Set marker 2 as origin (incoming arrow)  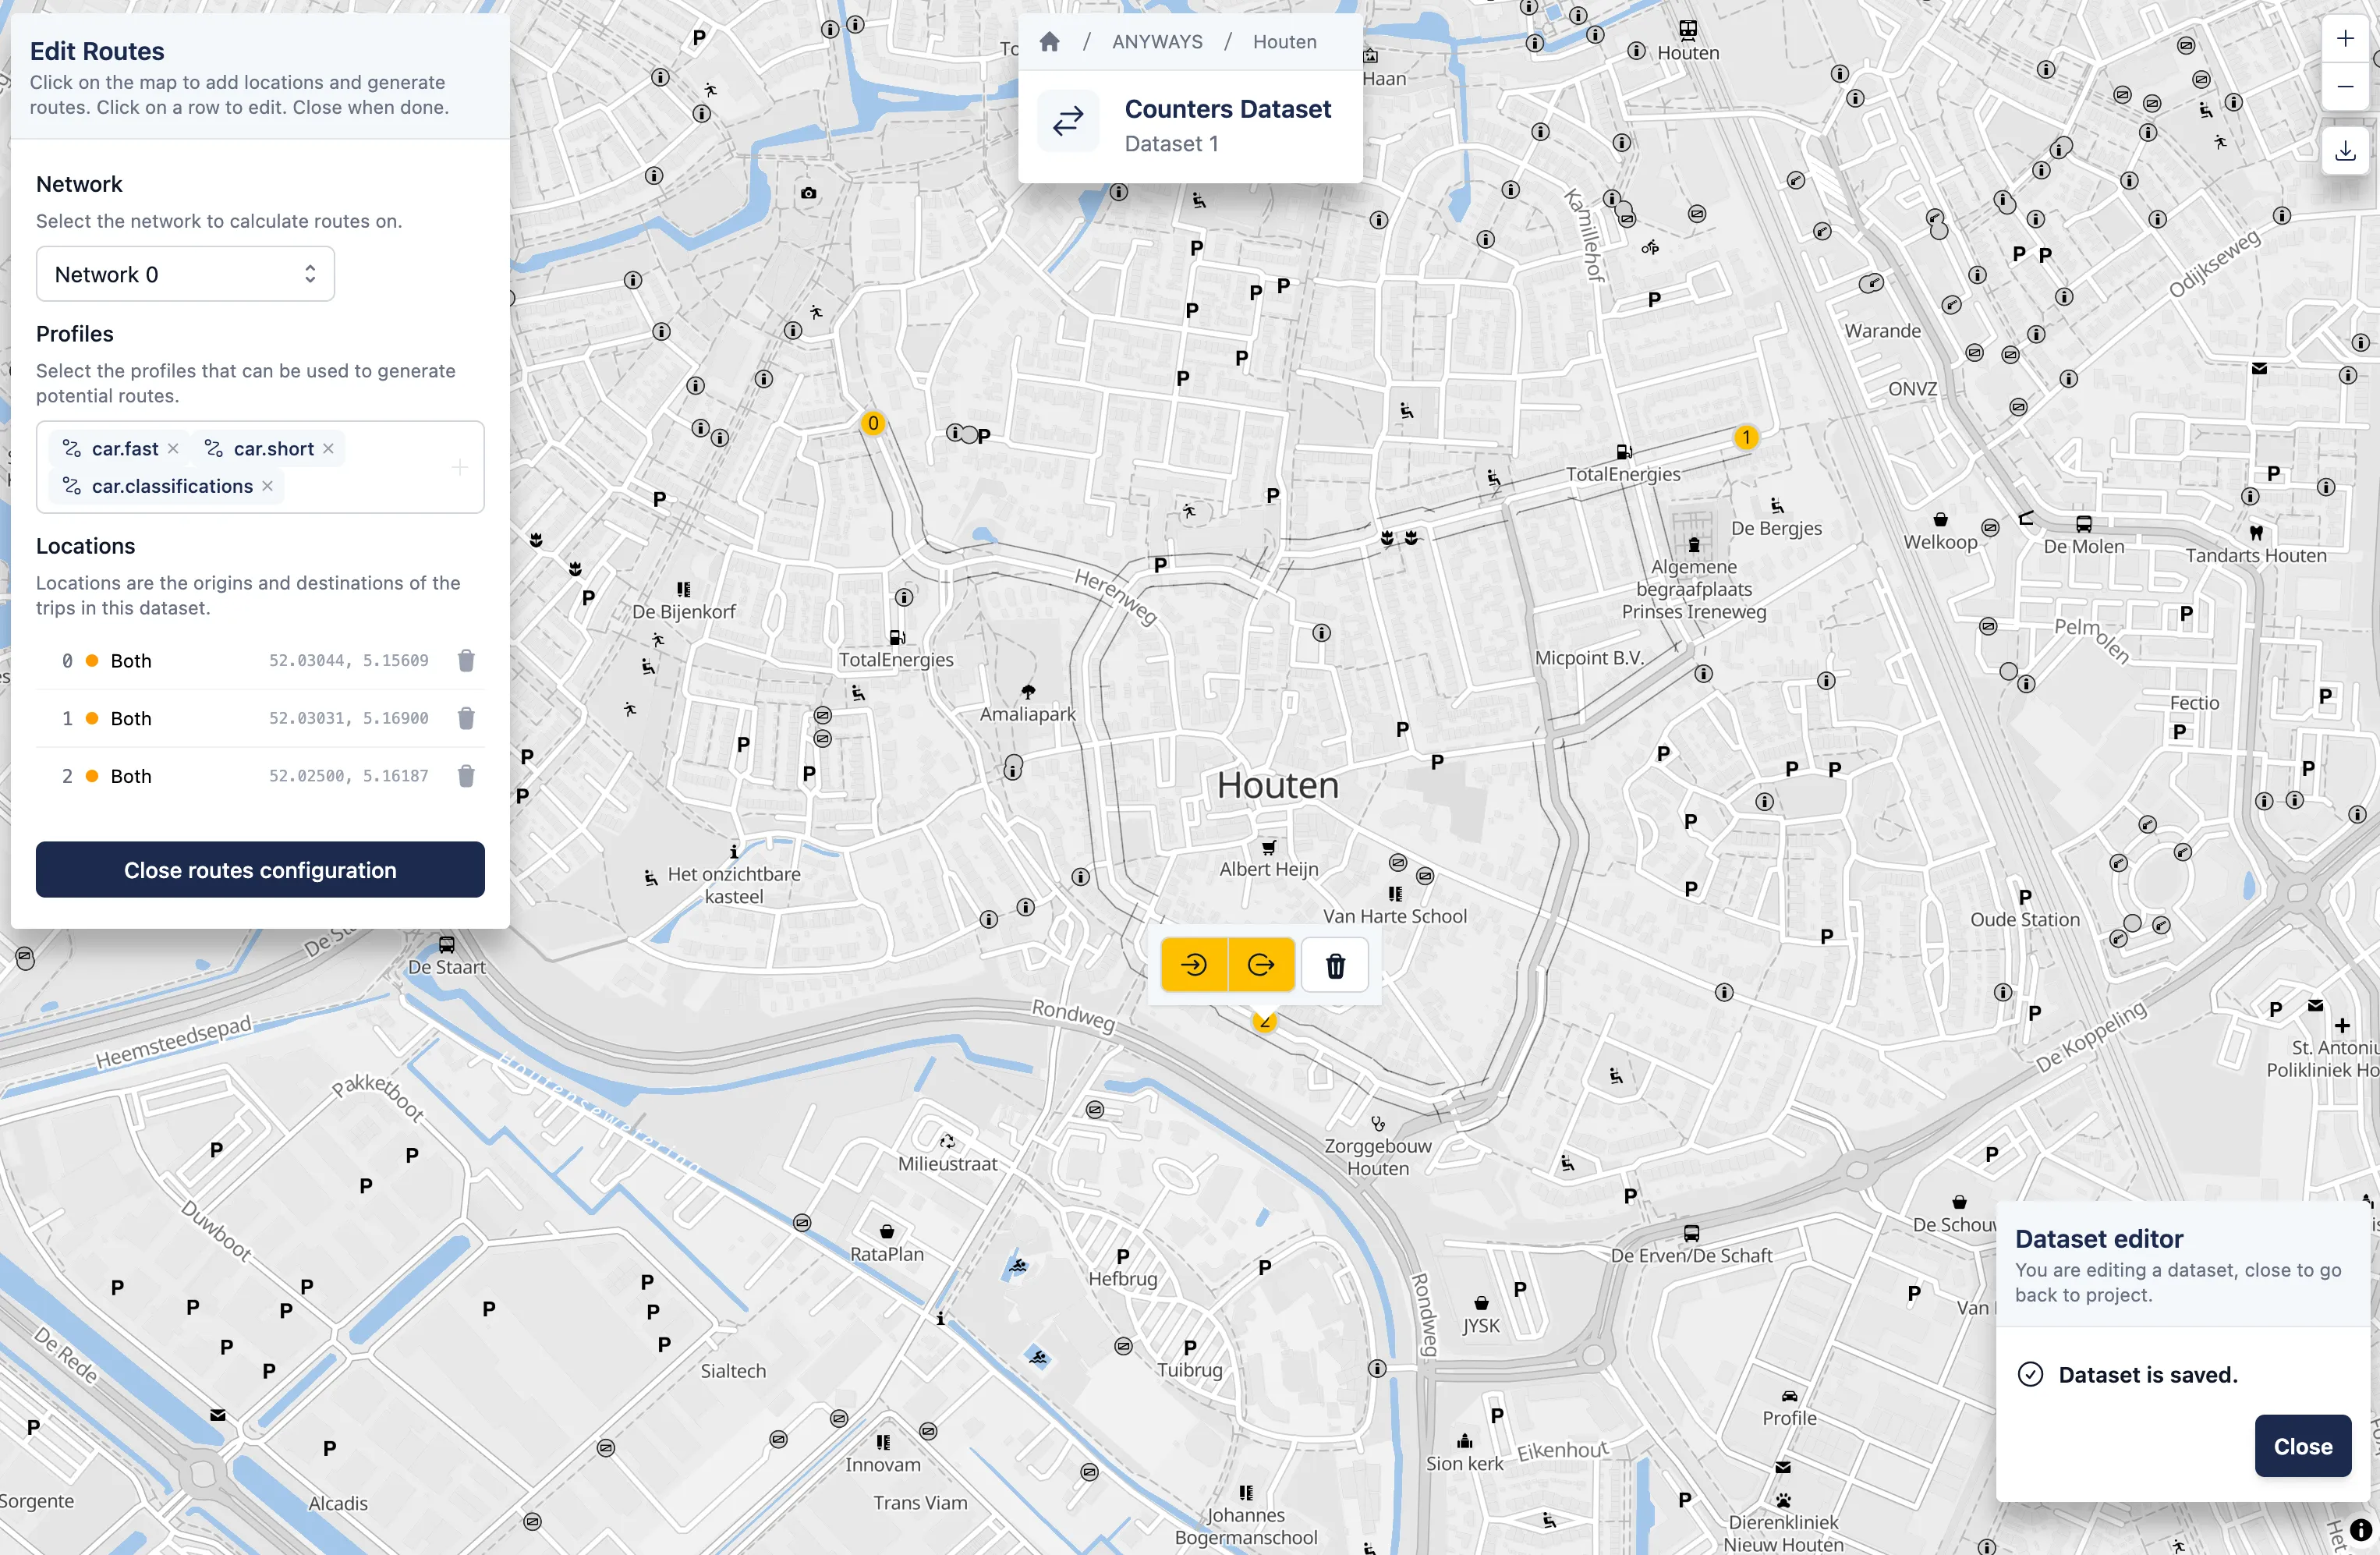click(x=1194, y=965)
